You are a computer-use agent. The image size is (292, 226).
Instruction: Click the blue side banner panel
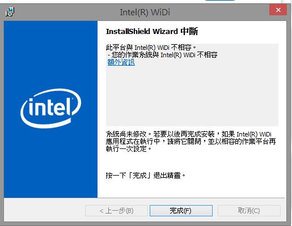[50, 109]
